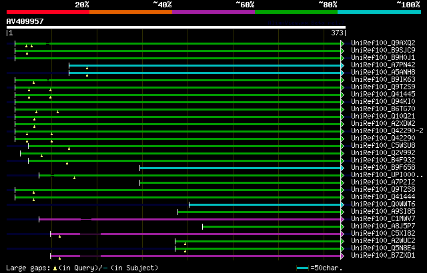Select the UniRef100_B4F932 label
The image size is (427, 273).
383,160
